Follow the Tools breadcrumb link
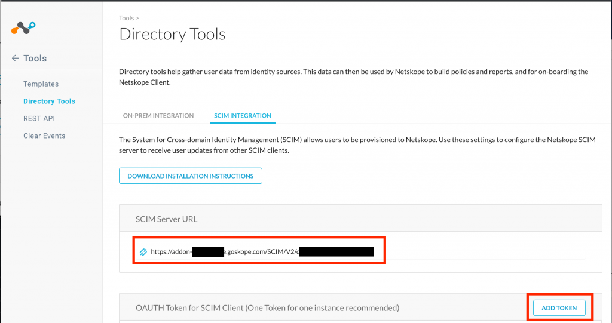 pos(127,18)
